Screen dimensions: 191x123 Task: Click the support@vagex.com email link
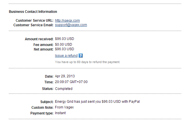(x=71, y=25)
